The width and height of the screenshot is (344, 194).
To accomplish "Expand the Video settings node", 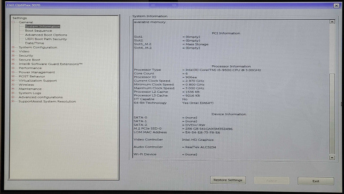I will click(13, 52).
